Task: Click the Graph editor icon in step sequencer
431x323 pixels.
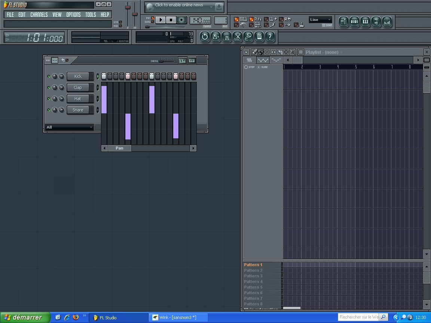Action: tap(182, 61)
